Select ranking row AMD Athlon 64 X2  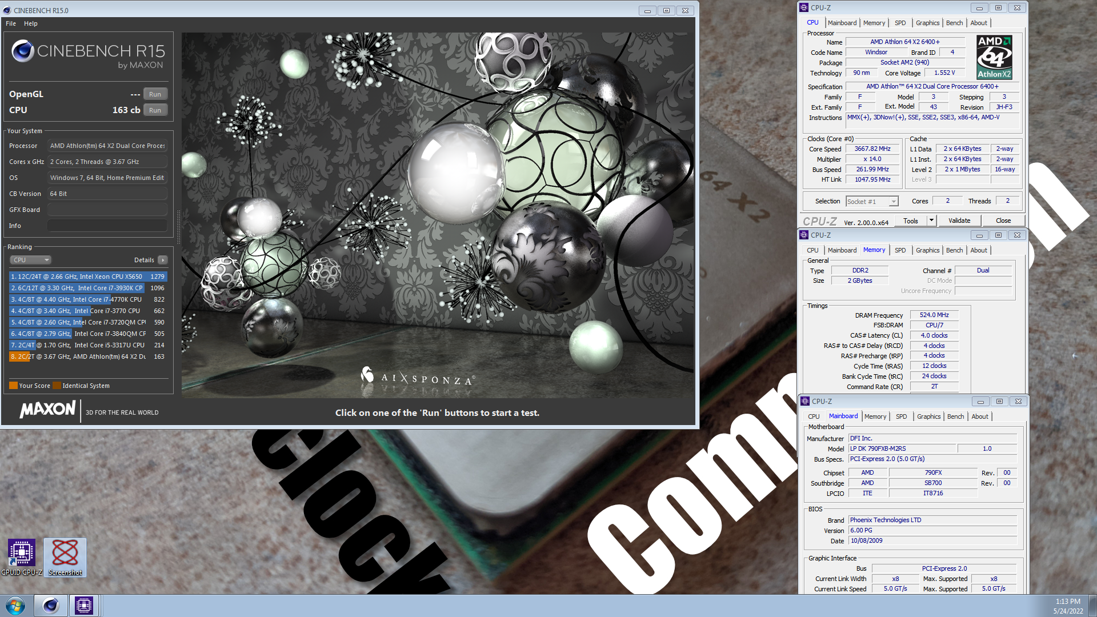coord(88,356)
